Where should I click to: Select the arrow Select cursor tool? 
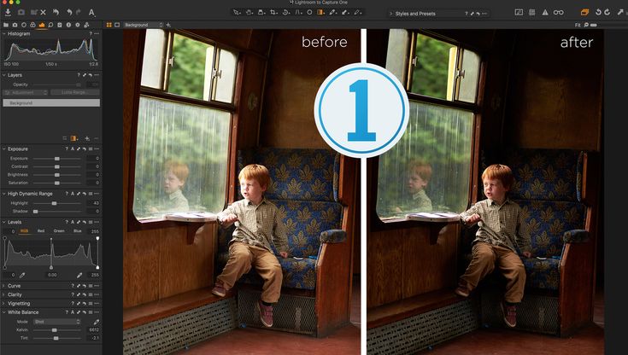[238, 13]
